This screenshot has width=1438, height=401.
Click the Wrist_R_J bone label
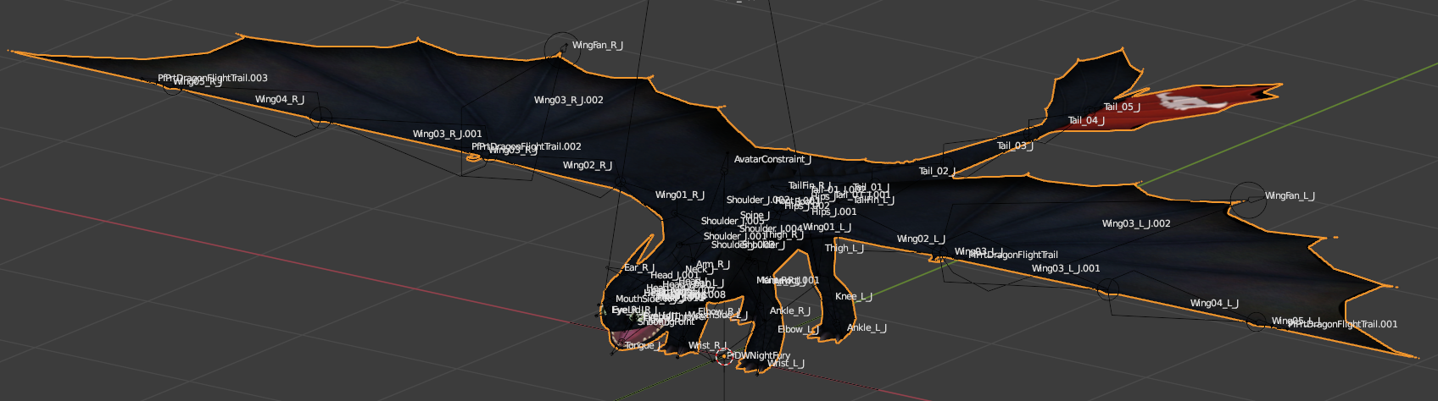pyautogui.click(x=708, y=346)
